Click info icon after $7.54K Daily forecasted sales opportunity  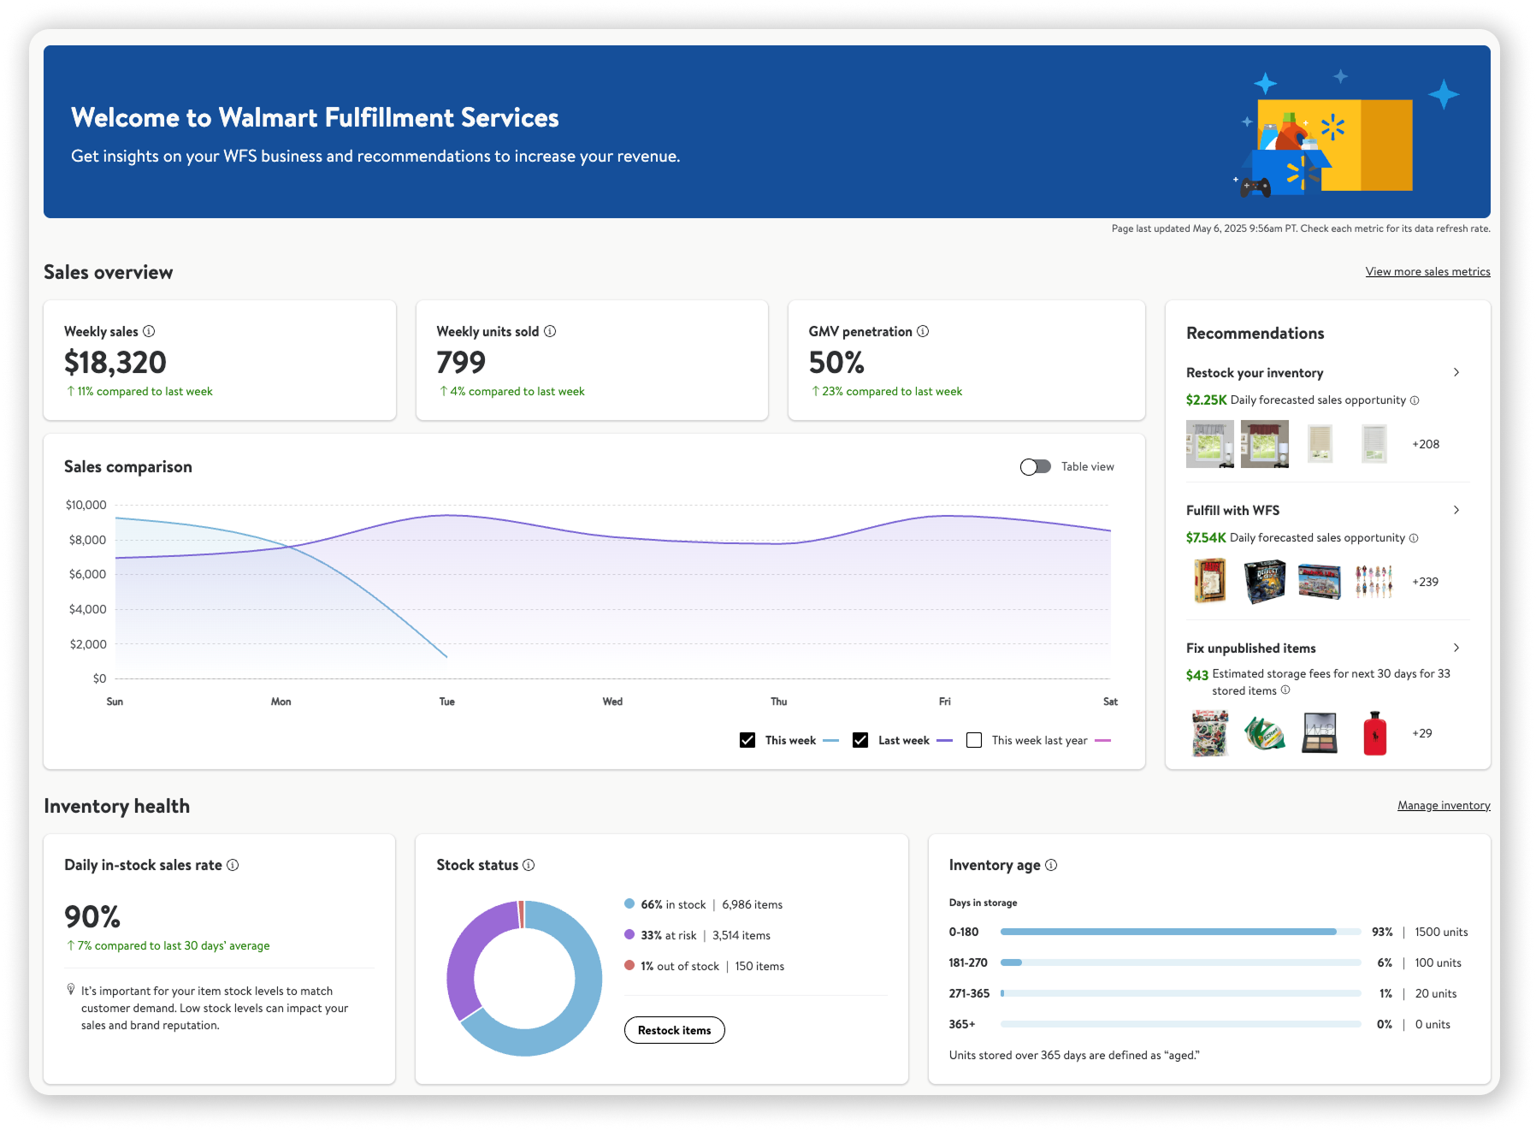[1414, 538]
